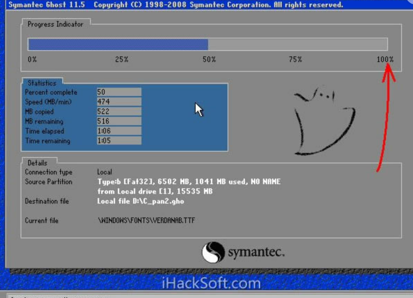Click the Statistics panel heading
Viewport: 413px width, 298px height.
click(x=42, y=83)
